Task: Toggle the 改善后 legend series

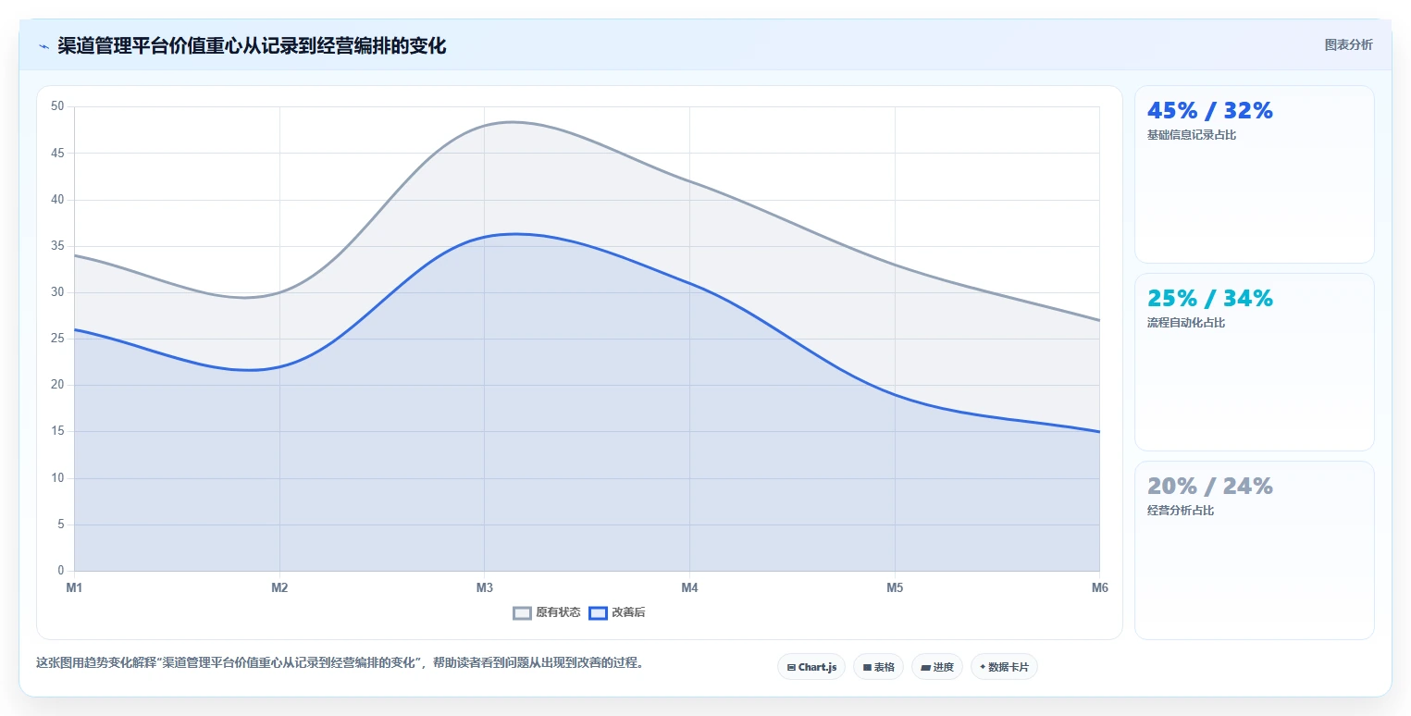Action: coord(623,612)
